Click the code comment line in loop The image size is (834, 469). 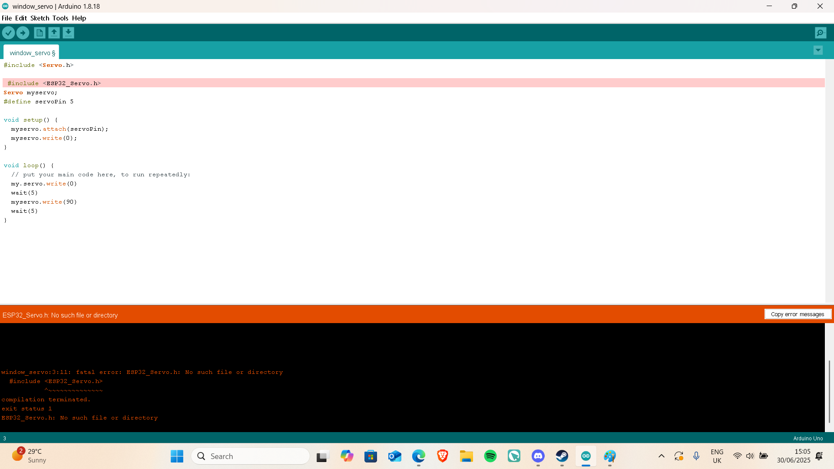point(101,175)
